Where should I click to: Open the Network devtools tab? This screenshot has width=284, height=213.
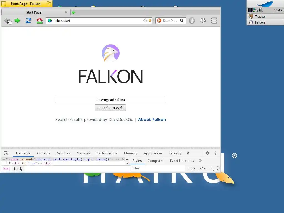83,153
